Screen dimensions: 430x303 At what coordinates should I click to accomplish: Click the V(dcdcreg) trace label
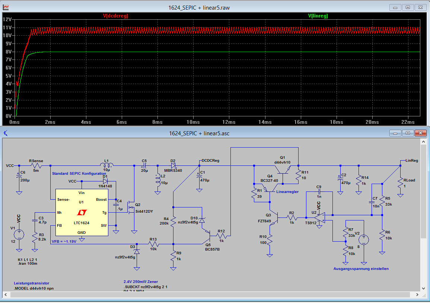[x=115, y=16]
